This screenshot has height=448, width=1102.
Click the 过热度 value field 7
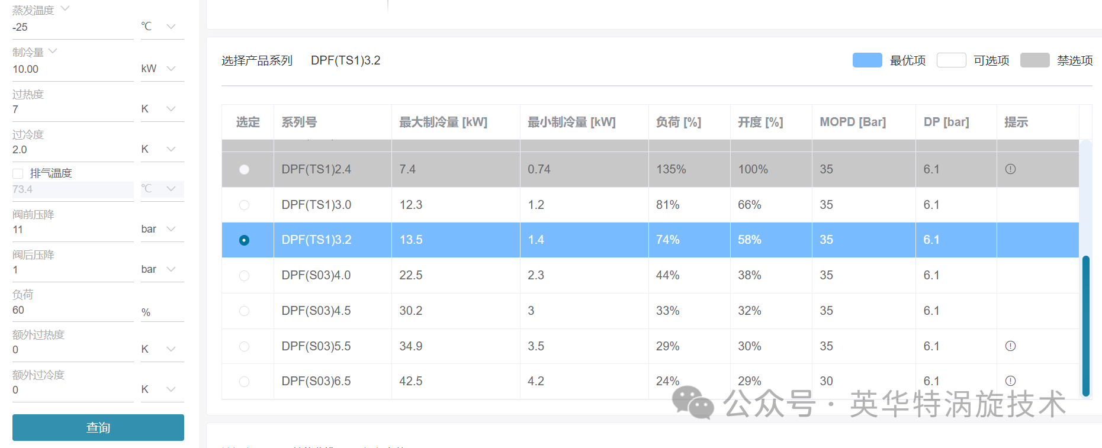click(x=73, y=109)
